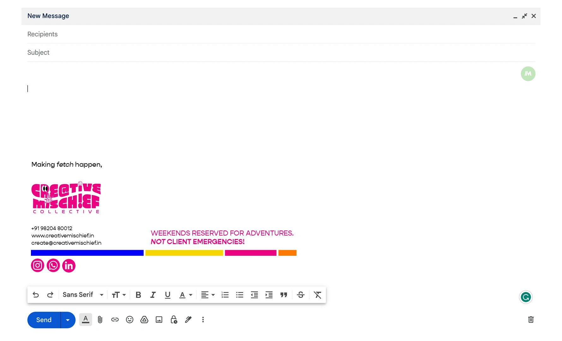Open the Sans Serif font dropdown
This screenshot has width=562, height=341.
click(83, 295)
